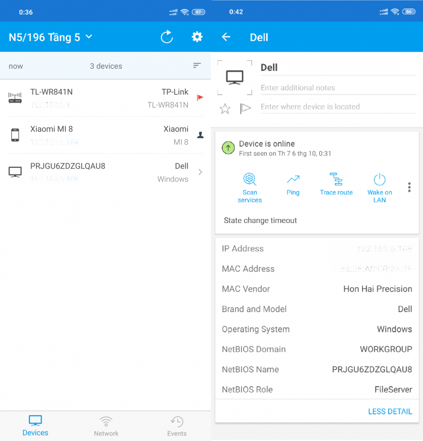Click LESS DETAIL link
Screen dimensions: 423x441
pyautogui.click(x=390, y=412)
